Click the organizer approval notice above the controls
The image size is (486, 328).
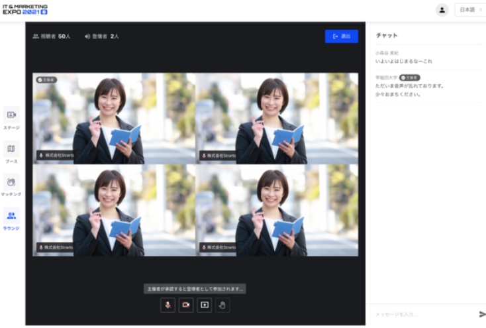195,289
